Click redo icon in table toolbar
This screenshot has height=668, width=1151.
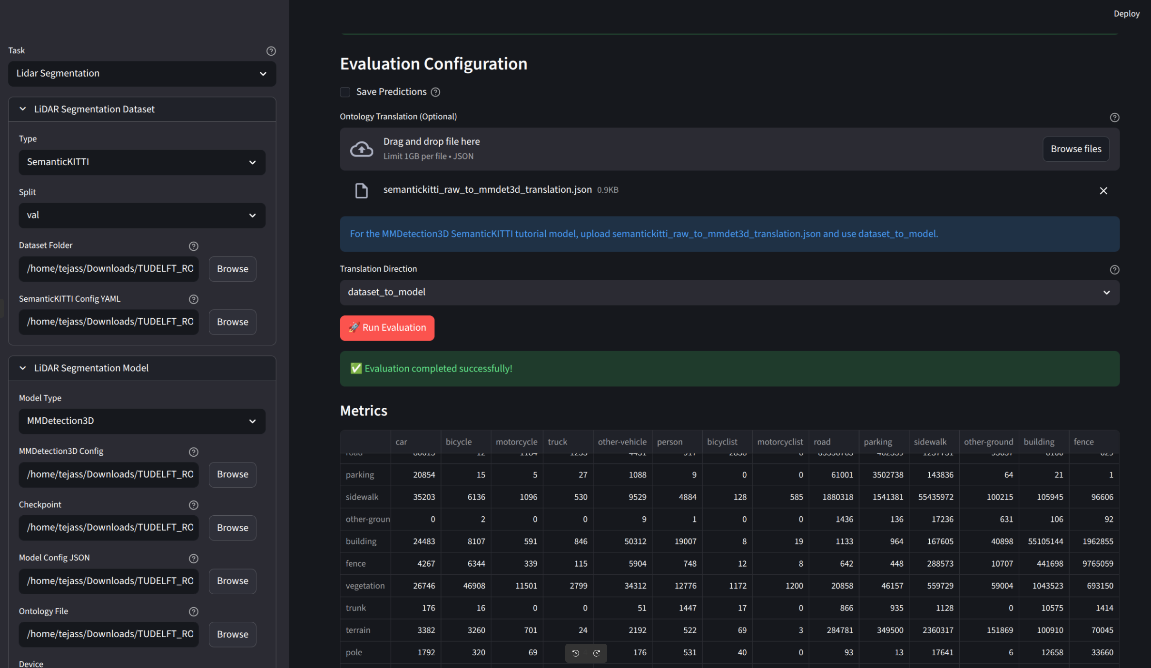tap(596, 653)
